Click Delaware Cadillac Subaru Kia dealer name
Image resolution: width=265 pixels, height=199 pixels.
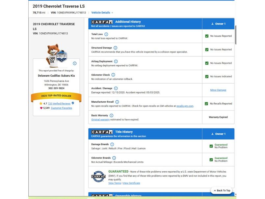(x=56, y=76)
